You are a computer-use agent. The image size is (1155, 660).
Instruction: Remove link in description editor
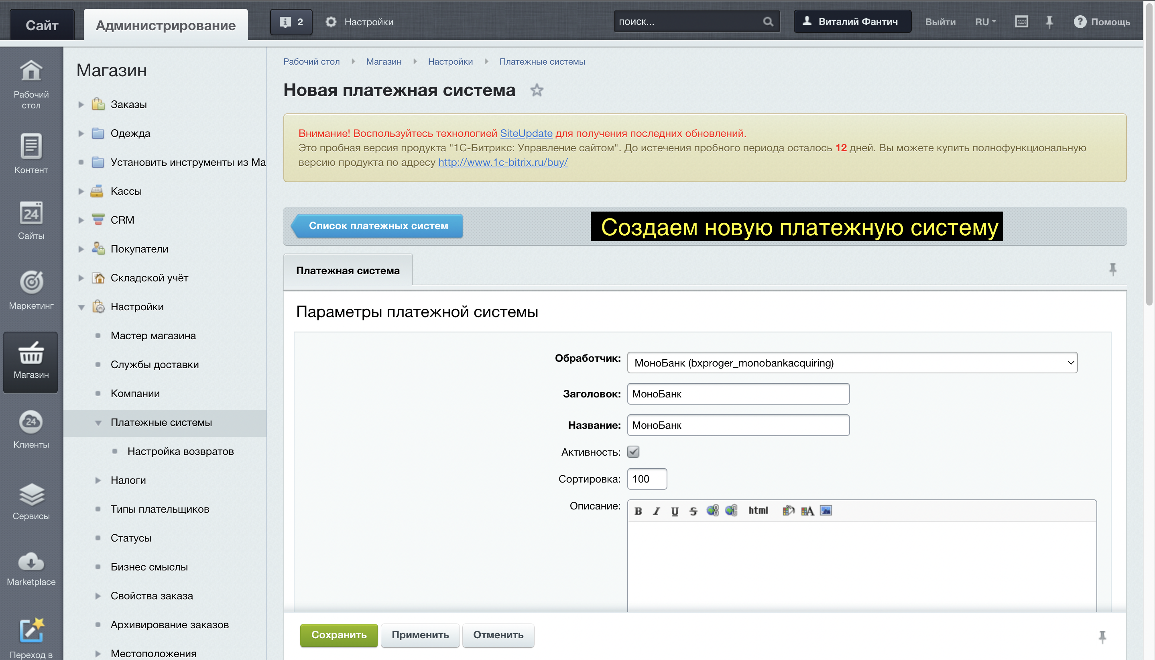(x=731, y=510)
